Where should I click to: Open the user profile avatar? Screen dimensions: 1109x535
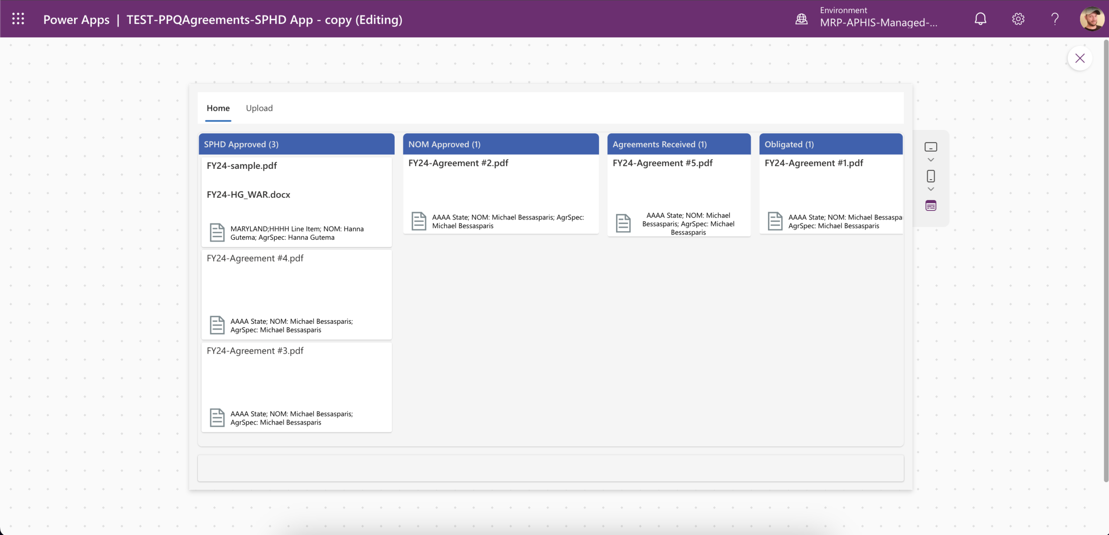[x=1092, y=19]
